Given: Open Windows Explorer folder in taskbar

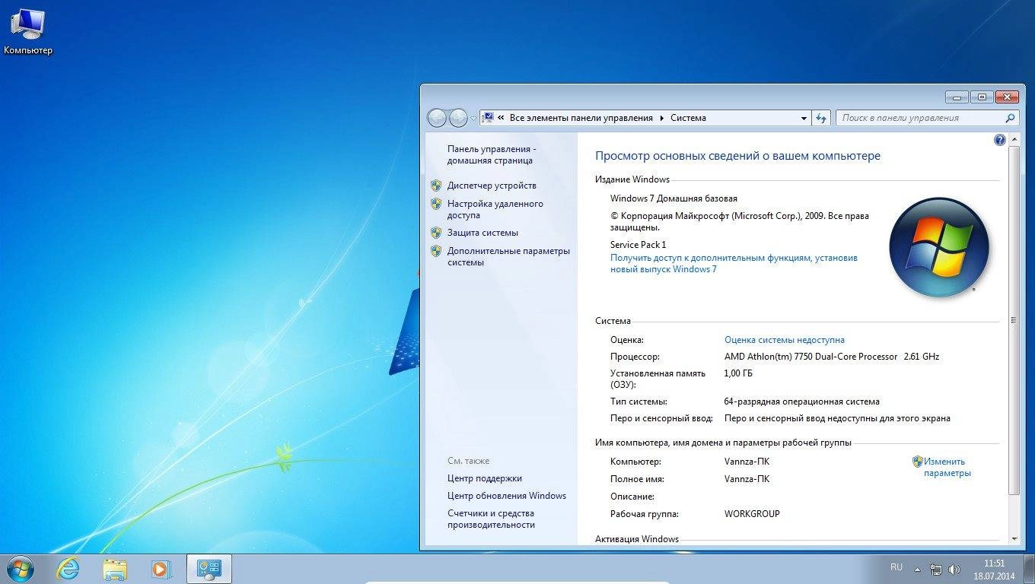Looking at the screenshot, I should tap(115, 569).
